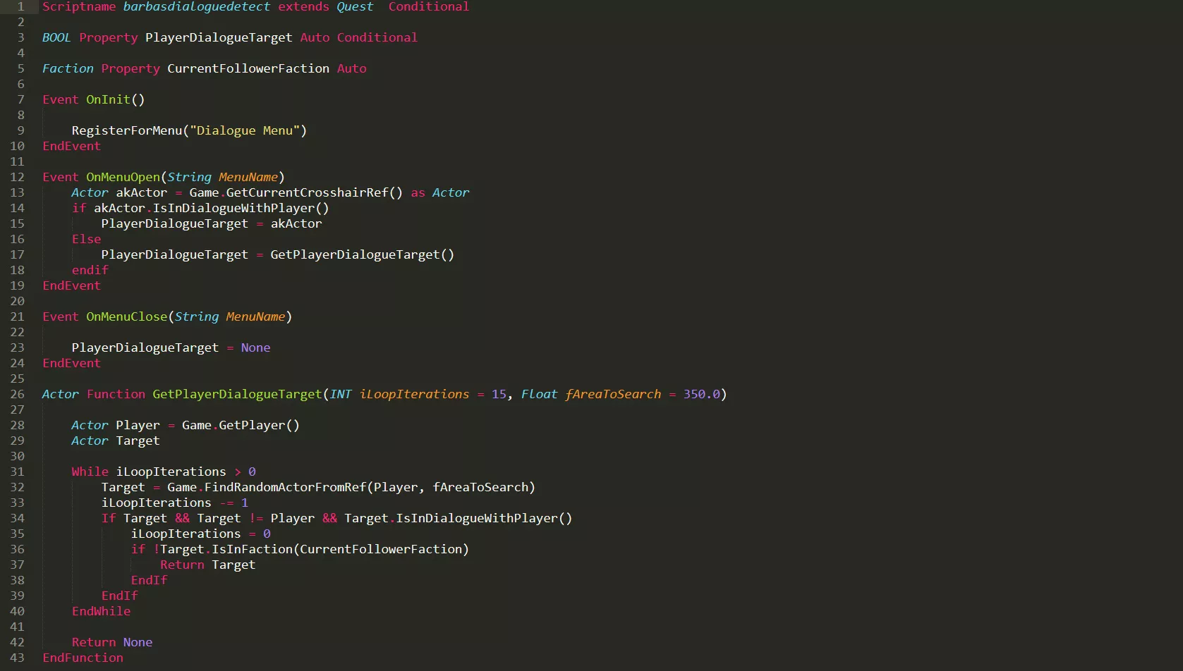Click line number 1 in the gutter

point(20,6)
